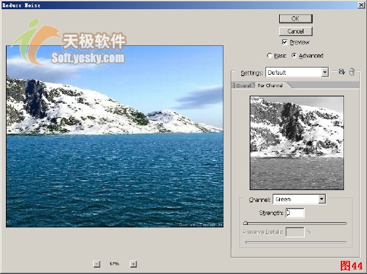Click the Cancel button
367x274 pixels.
pyautogui.click(x=296, y=31)
